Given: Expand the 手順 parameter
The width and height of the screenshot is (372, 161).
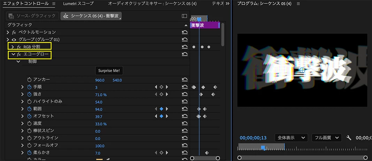Looking at the screenshot, I should (22, 87).
